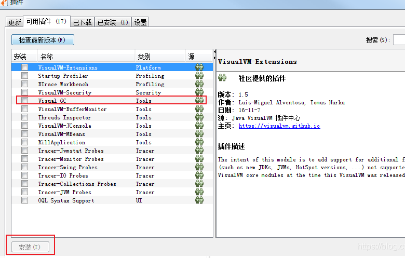Select the KillApplication plugin name

click(61, 142)
